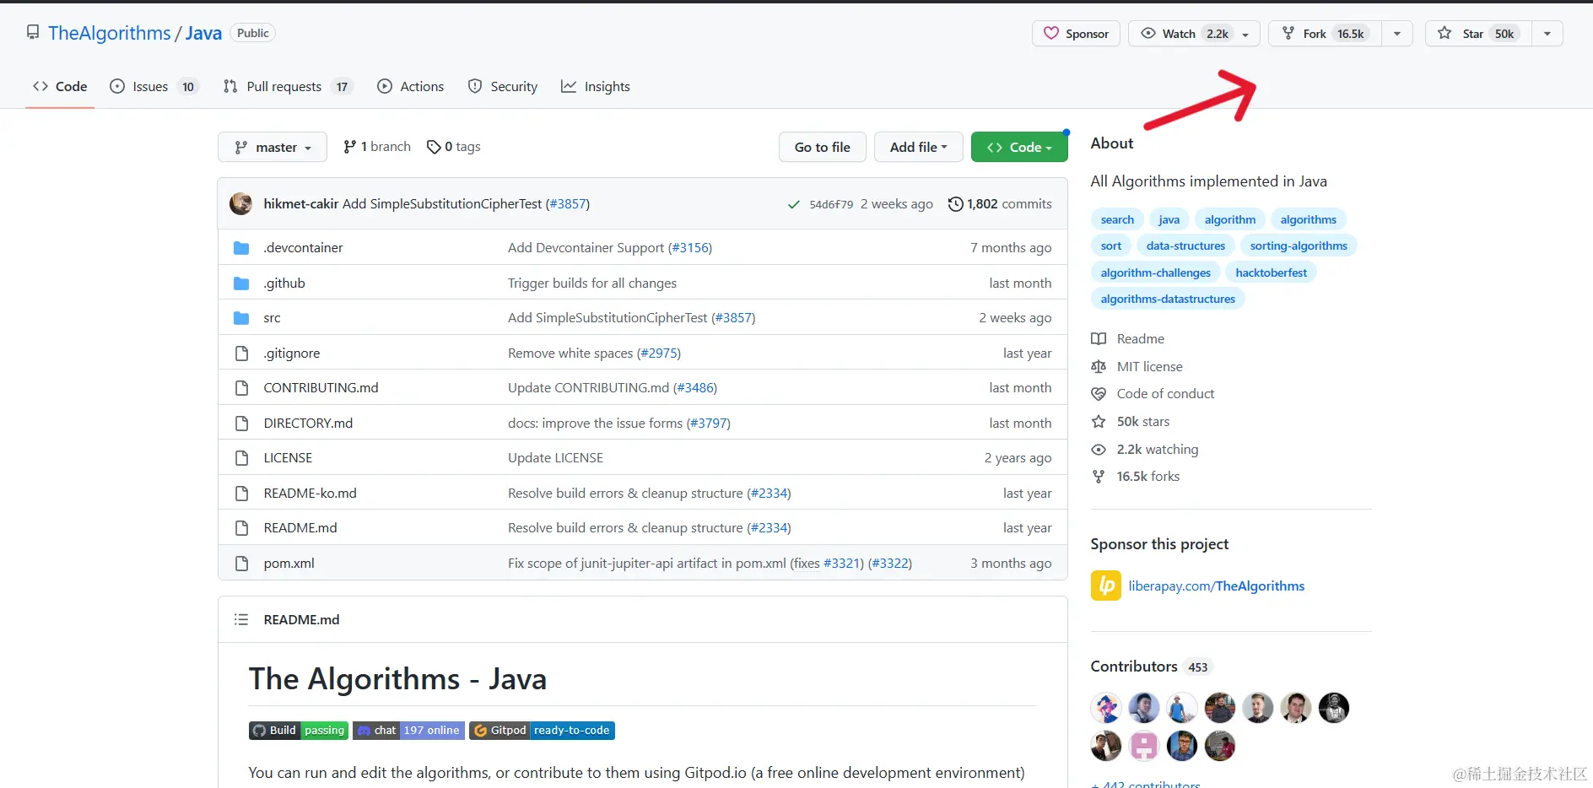The image size is (1593, 788).
Task: Click the repository book icon beside TheAlgorithms
Action: click(33, 33)
